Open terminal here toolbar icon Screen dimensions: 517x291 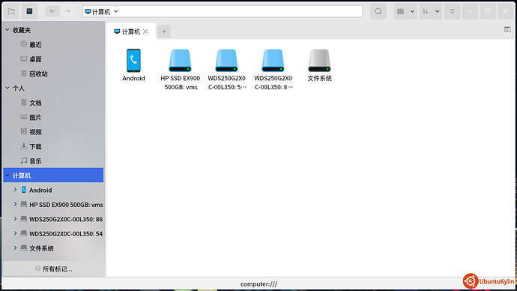tap(29, 11)
